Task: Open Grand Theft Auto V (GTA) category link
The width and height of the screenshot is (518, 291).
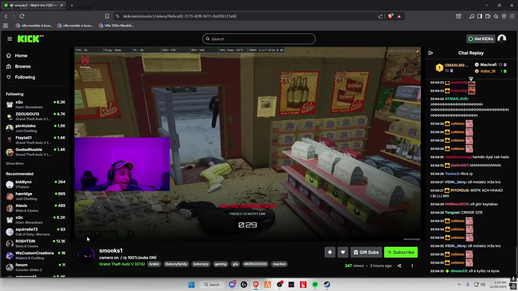Action: (x=122, y=264)
